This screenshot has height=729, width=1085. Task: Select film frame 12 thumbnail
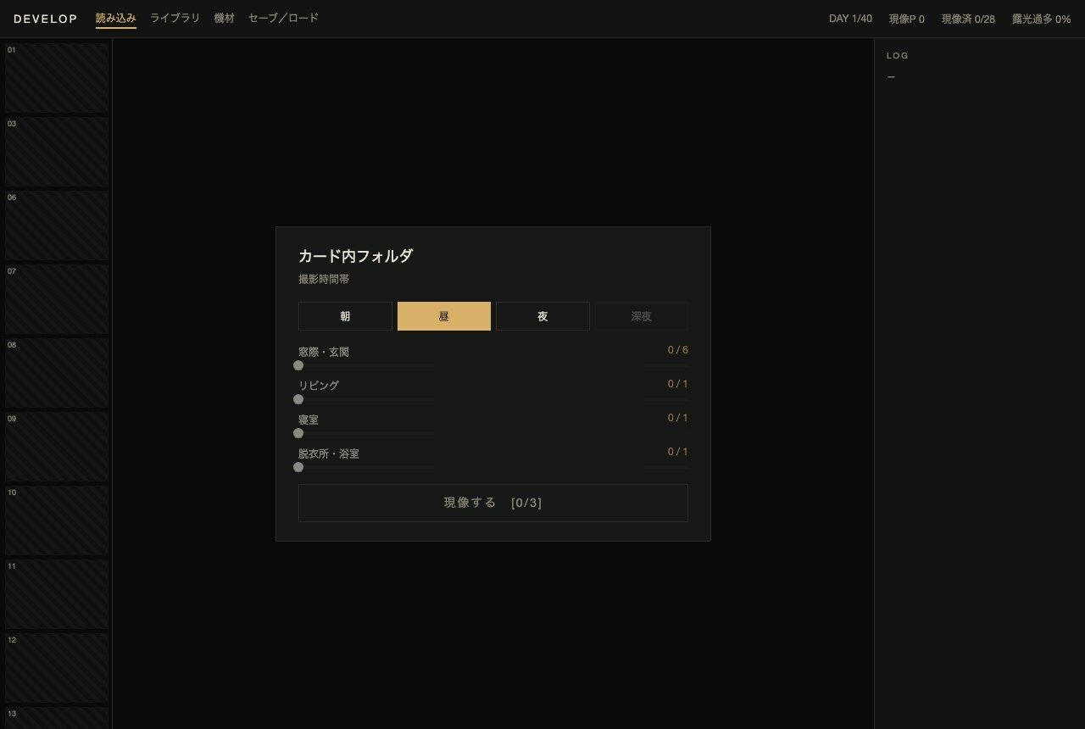click(57, 668)
